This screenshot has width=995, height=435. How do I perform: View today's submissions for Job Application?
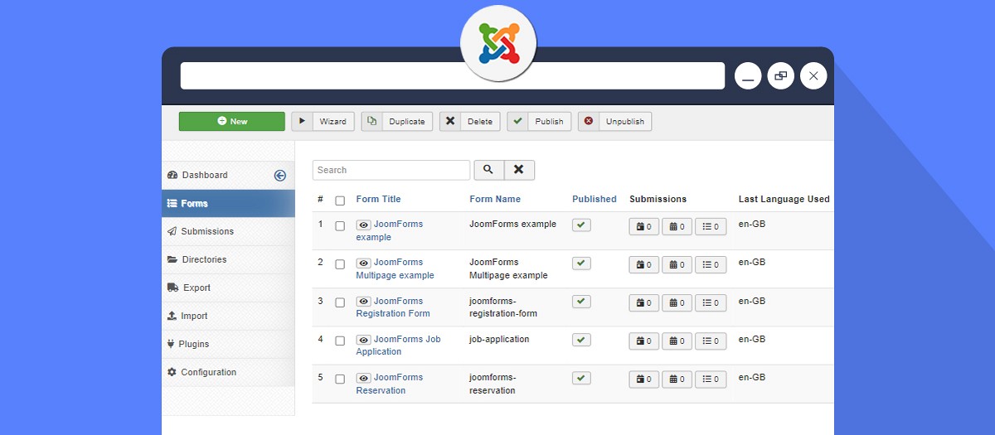click(x=644, y=341)
